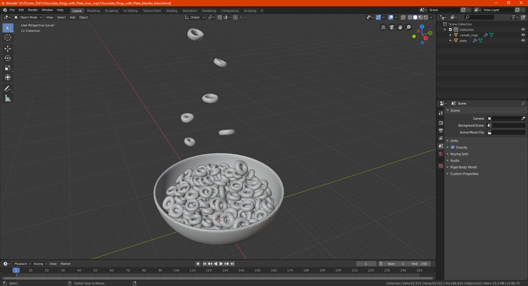Jump to timeline start frame
Viewport: 528px width, 286px height.
(x=205, y=264)
